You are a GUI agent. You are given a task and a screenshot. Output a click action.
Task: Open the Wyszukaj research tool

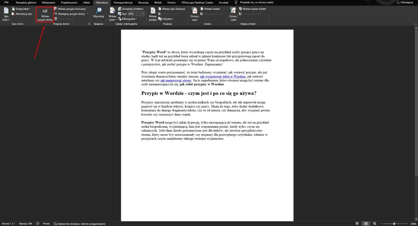98,13
